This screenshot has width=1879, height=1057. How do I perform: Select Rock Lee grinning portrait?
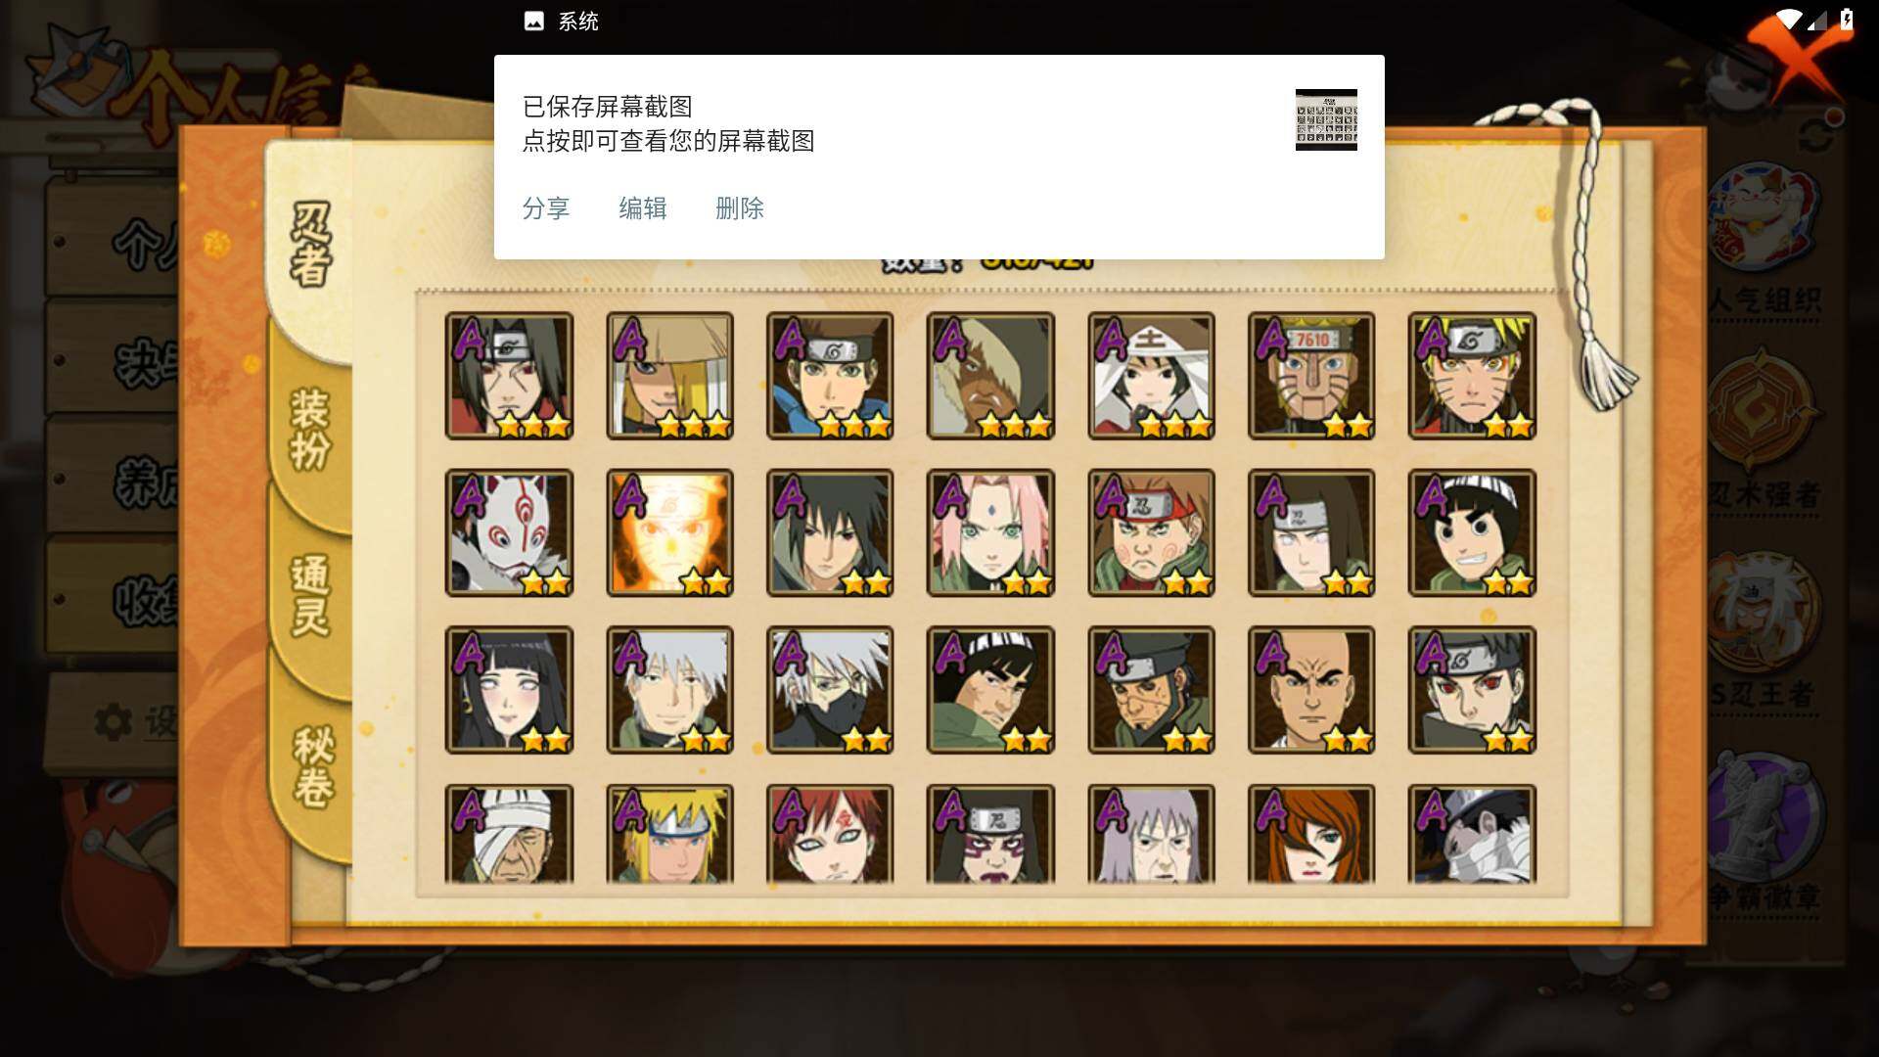pos(1472,532)
